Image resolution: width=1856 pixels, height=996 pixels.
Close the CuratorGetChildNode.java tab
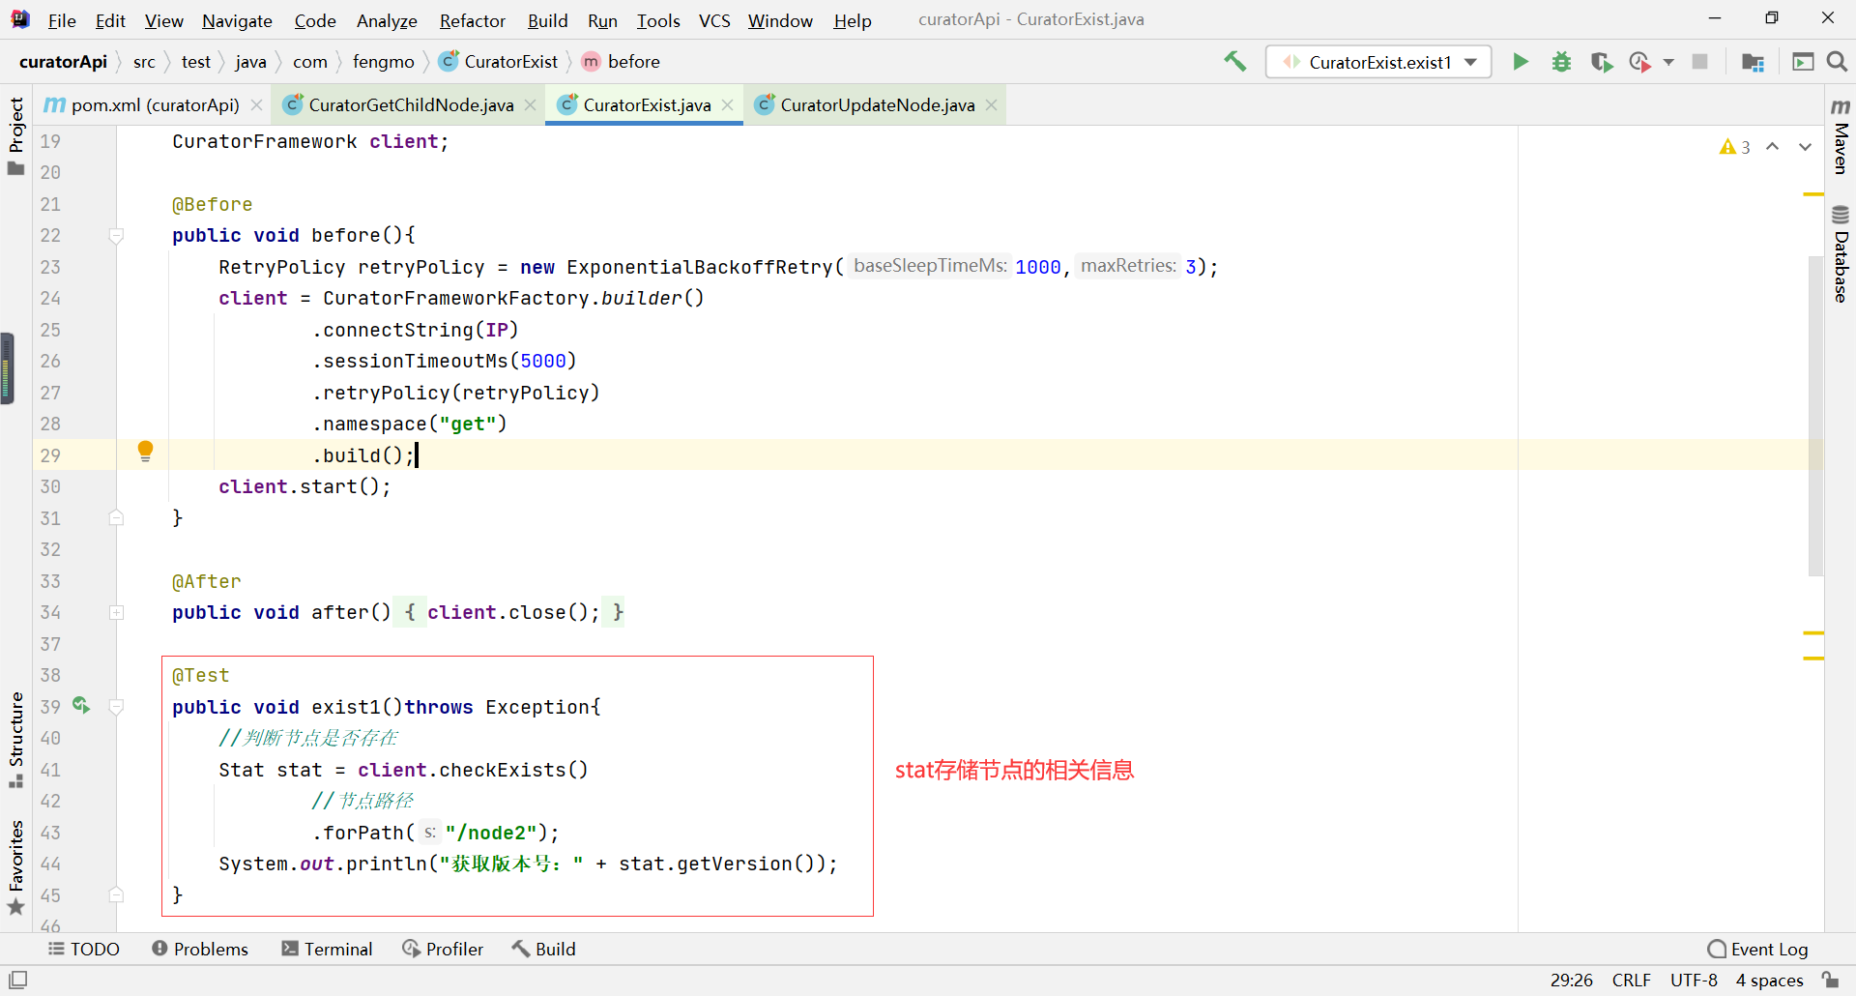[530, 104]
